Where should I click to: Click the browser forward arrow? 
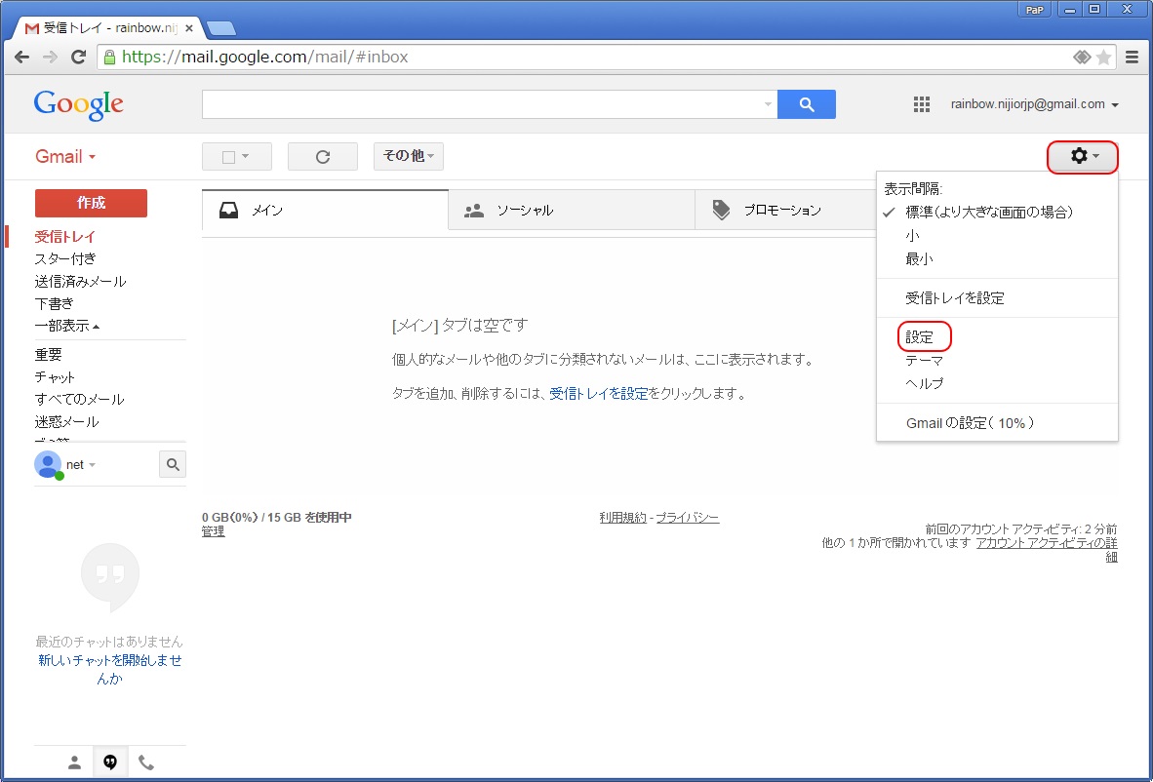(50, 58)
